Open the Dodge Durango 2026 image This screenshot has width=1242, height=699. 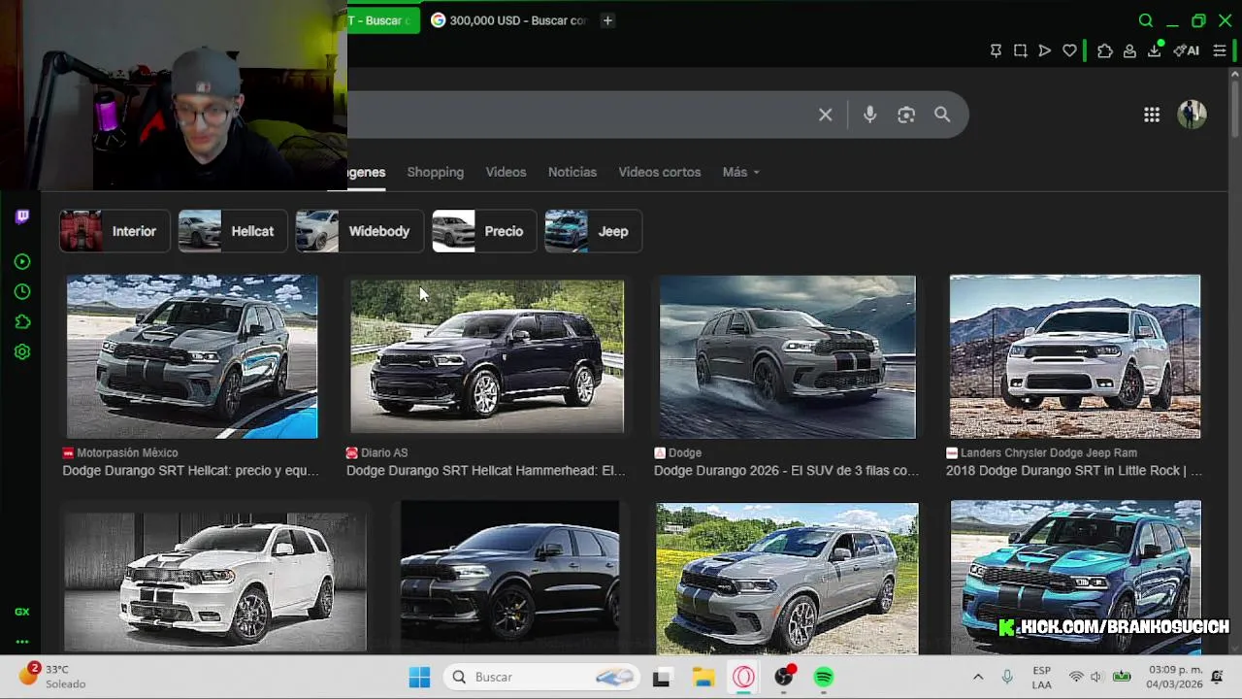coord(787,356)
